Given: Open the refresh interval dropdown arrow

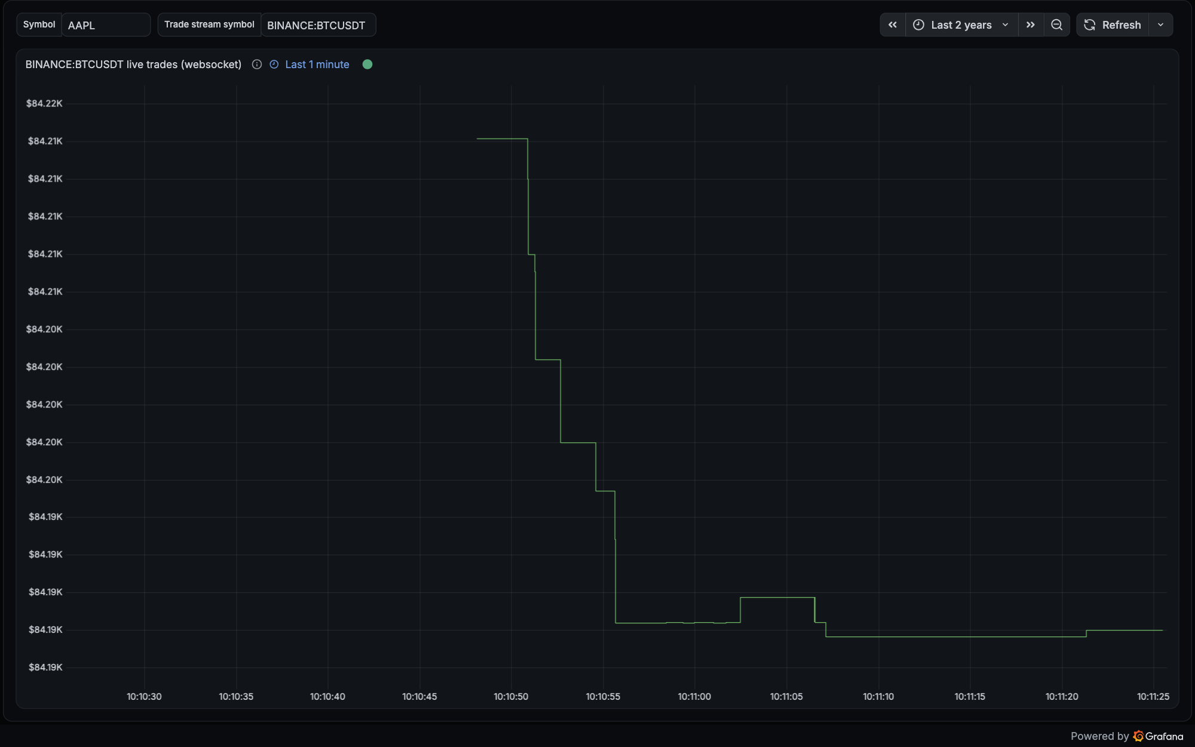Looking at the screenshot, I should click(x=1160, y=25).
